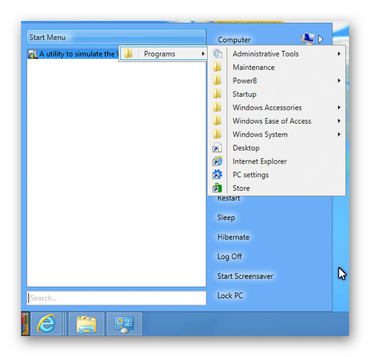Screen dimensions: 370x357
Task: Click the Start Menu title bar
Action: (x=116, y=37)
